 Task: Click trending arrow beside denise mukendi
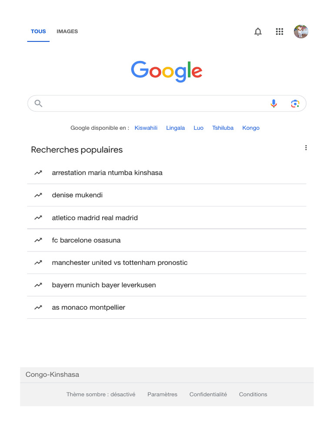click(38, 195)
